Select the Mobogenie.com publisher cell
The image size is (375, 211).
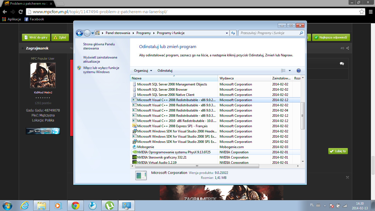231,147
